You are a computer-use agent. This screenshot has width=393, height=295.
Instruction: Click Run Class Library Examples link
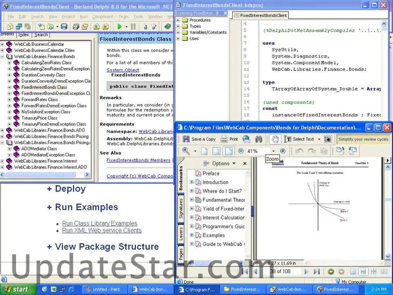[x=100, y=223]
